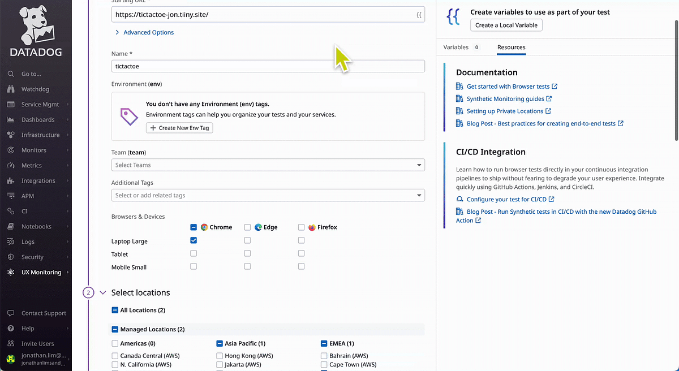Click the Firefox browser logo icon
The width and height of the screenshot is (679, 371).
[312, 227]
